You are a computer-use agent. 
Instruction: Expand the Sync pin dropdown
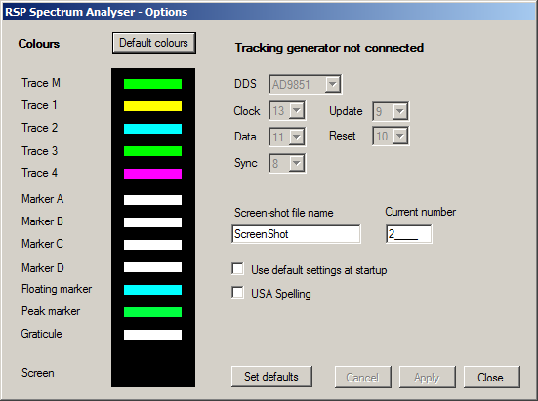287,163
